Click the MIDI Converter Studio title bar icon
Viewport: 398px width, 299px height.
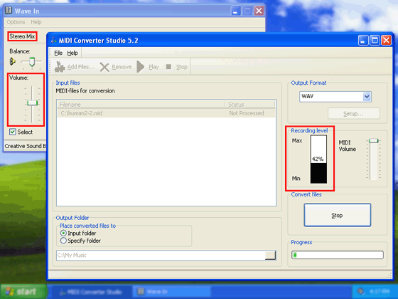[x=53, y=40]
